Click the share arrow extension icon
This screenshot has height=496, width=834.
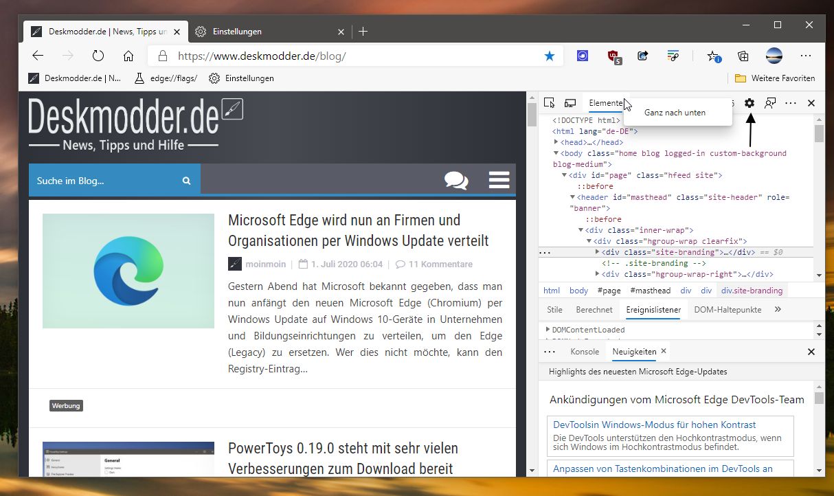(643, 56)
